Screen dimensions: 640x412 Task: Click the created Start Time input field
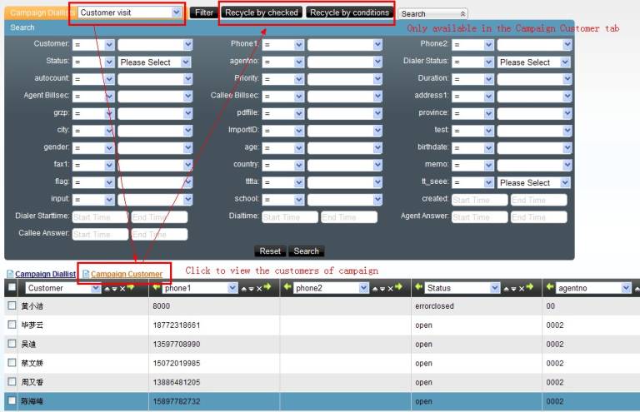479,200
